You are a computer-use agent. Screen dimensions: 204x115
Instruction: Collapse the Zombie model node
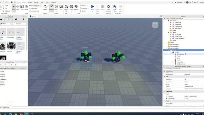pos(171,52)
